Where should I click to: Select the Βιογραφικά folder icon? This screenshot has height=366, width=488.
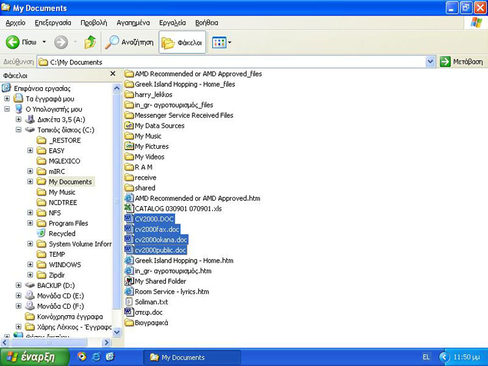coord(129,323)
